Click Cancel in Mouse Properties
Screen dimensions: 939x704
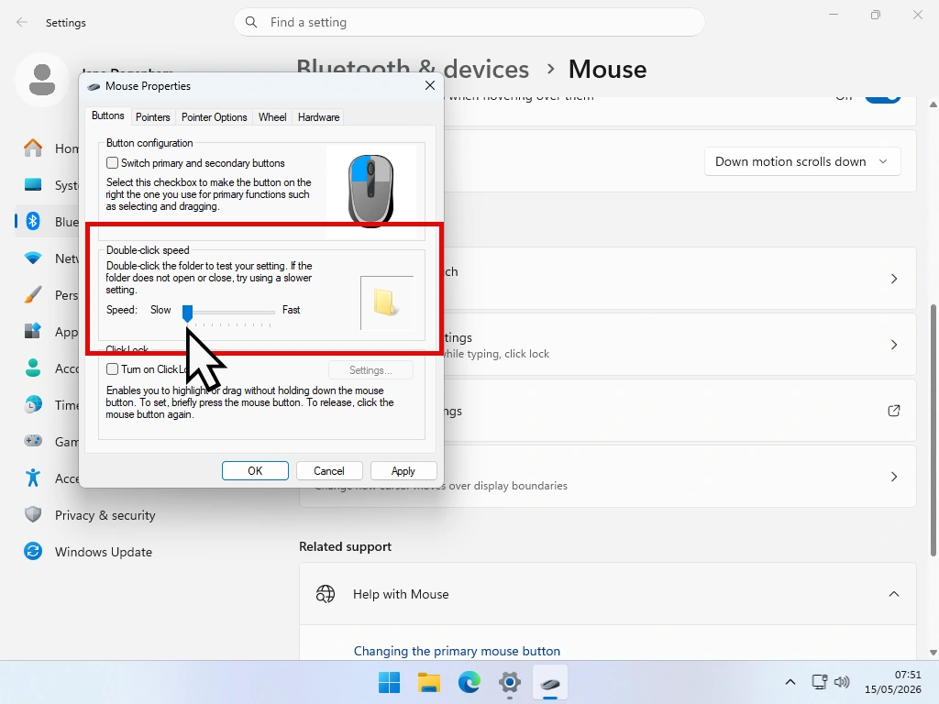click(329, 470)
